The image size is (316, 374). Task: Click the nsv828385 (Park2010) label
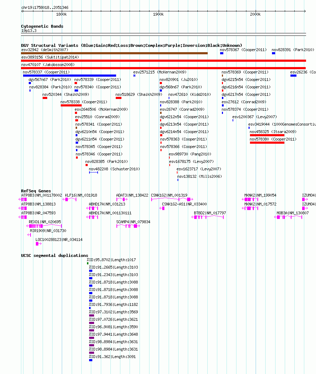107,161
